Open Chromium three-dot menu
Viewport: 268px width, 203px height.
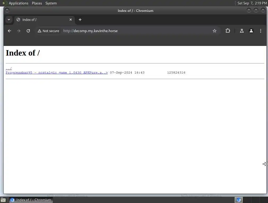[260, 31]
